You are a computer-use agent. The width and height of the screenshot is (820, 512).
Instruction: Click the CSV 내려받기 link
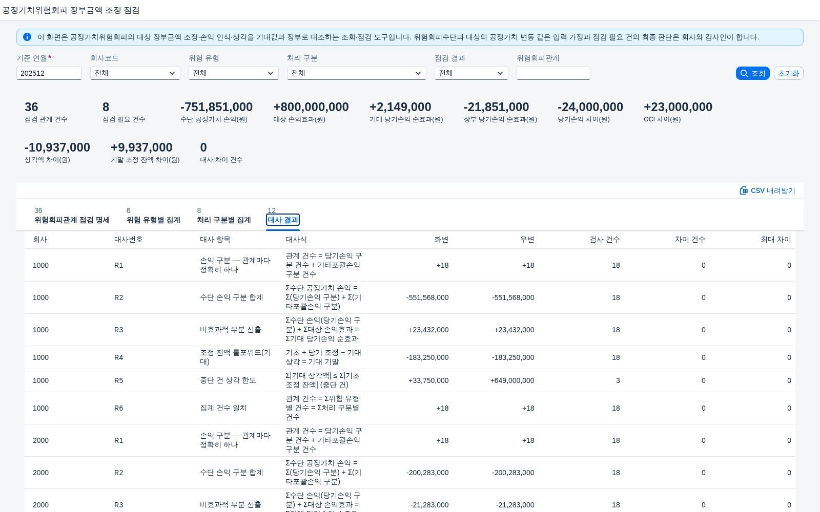[767, 190]
